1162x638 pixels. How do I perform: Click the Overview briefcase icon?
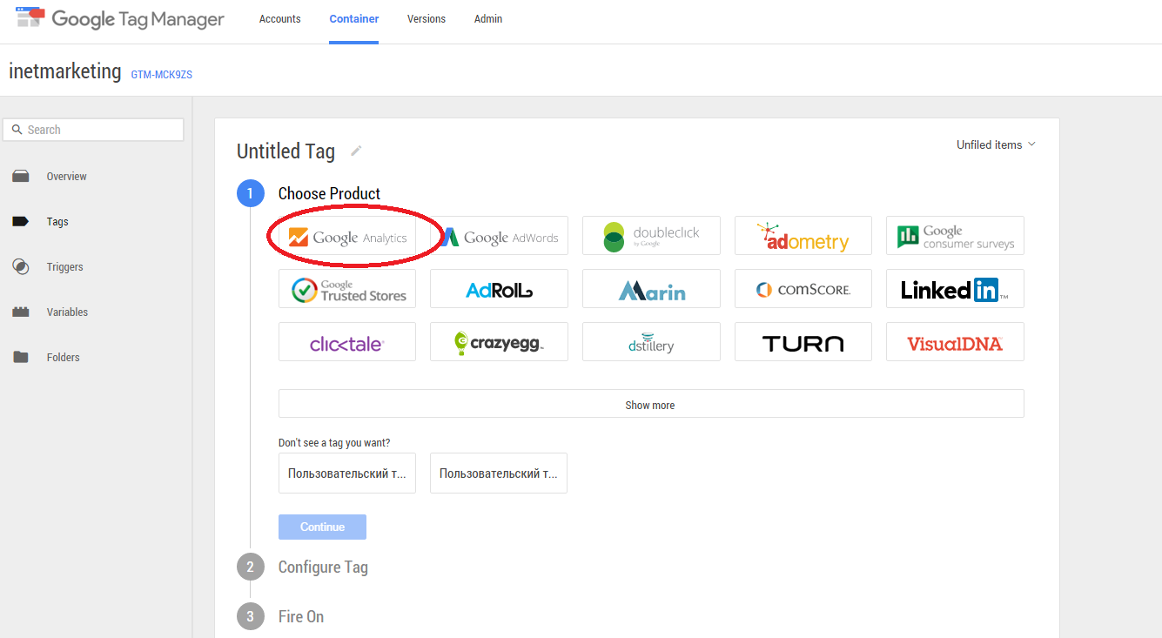tap(21, 177)
